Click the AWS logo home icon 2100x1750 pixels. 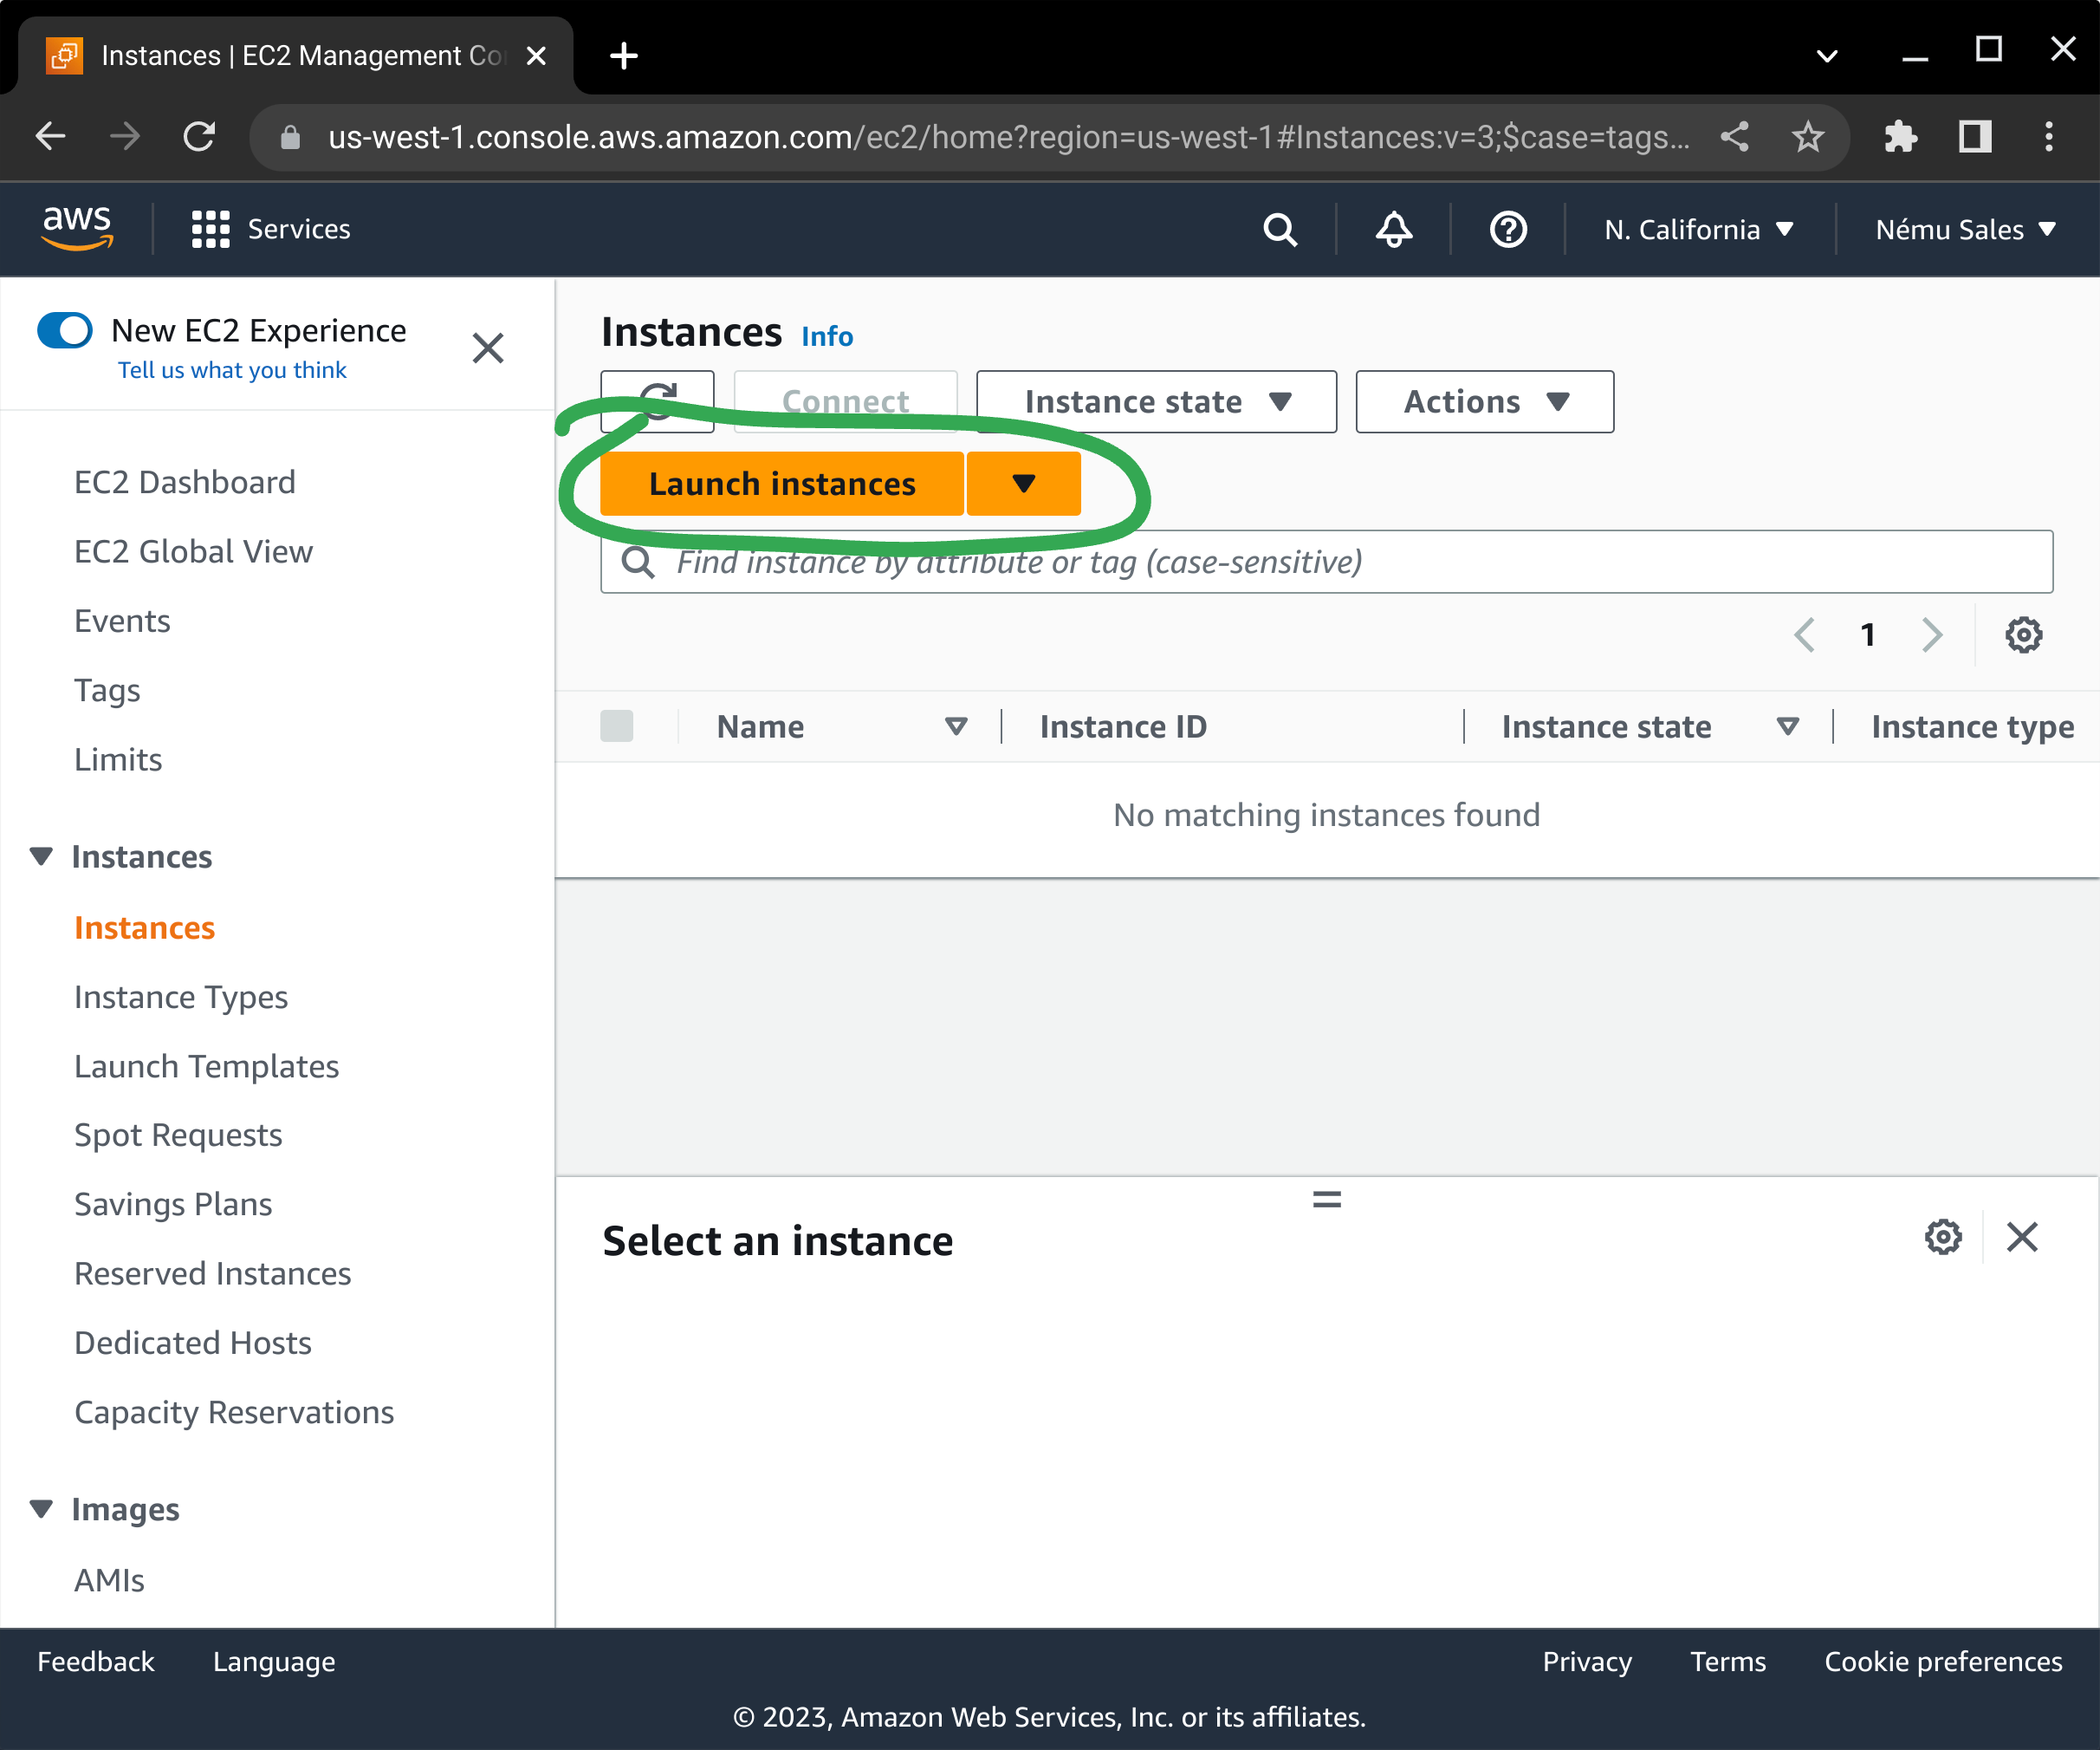77,229
